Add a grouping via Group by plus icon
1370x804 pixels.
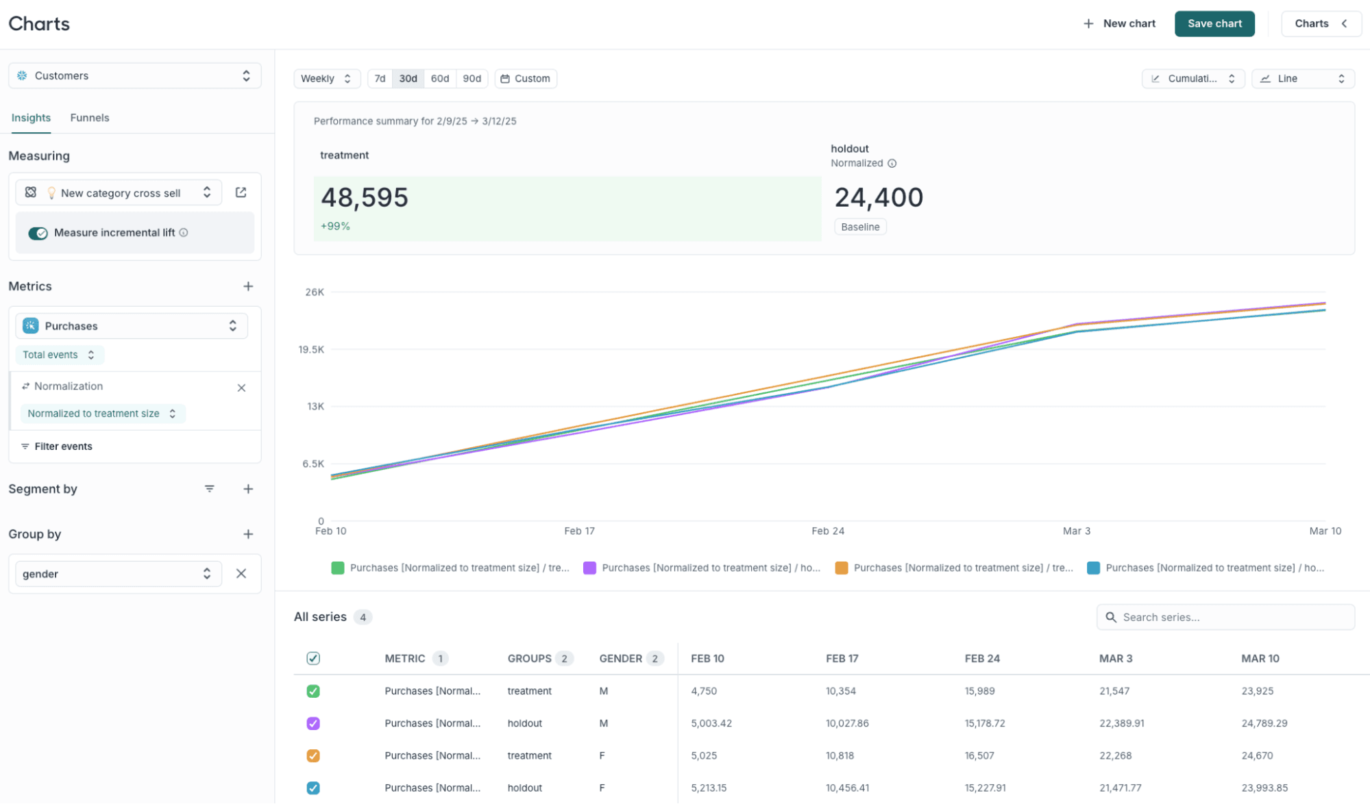(248, 534)
